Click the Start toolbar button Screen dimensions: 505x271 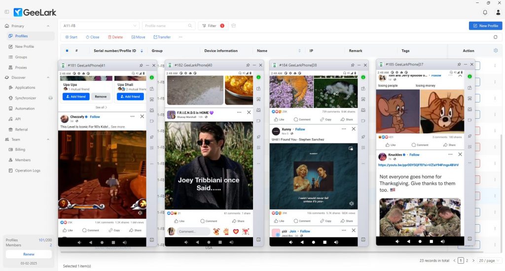coord(71,37)
